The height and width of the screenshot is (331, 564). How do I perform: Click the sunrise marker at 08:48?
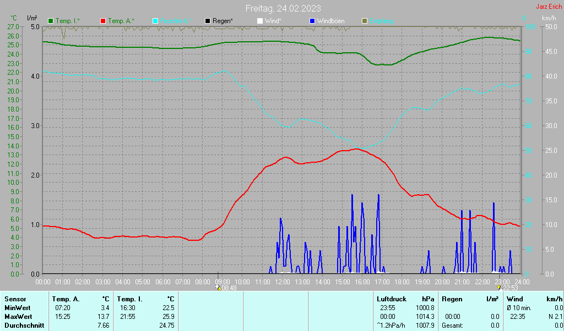pyautogui.click(x=218, y=287)
